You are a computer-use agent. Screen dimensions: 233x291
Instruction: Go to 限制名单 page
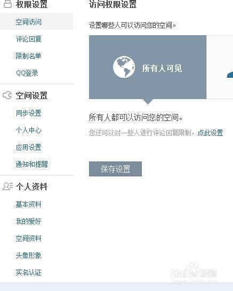click(28, 56)
